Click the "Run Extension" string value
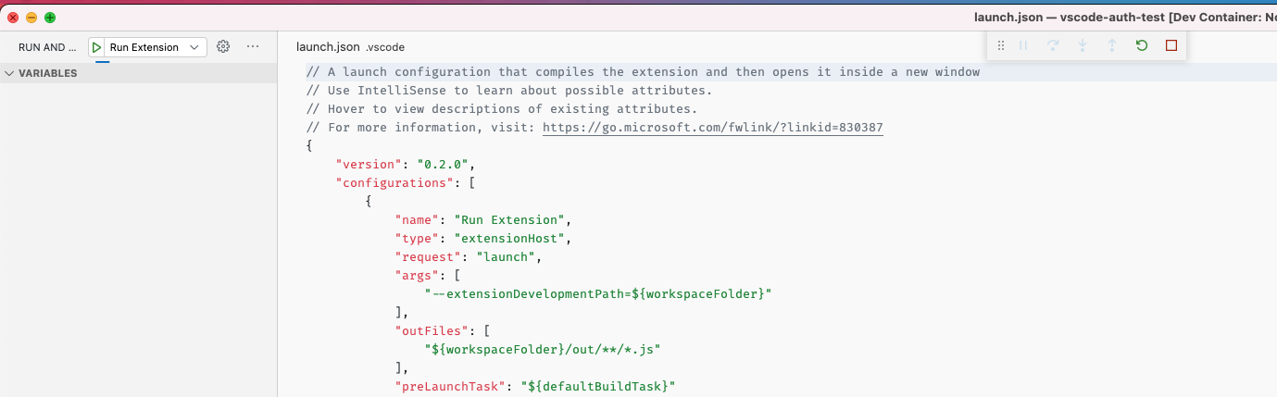 (x=509, y=219)
